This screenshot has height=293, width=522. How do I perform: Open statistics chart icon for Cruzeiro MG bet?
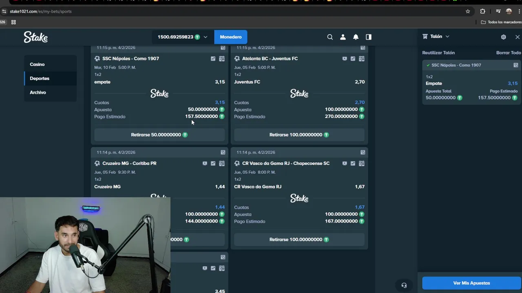coord(213,164)
